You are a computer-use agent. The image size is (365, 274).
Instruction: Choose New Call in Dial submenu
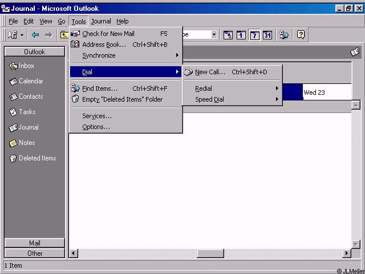(232, 72)
